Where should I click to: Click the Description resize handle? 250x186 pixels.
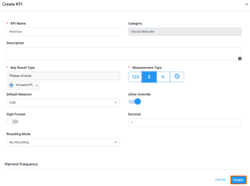click(240, 59)
